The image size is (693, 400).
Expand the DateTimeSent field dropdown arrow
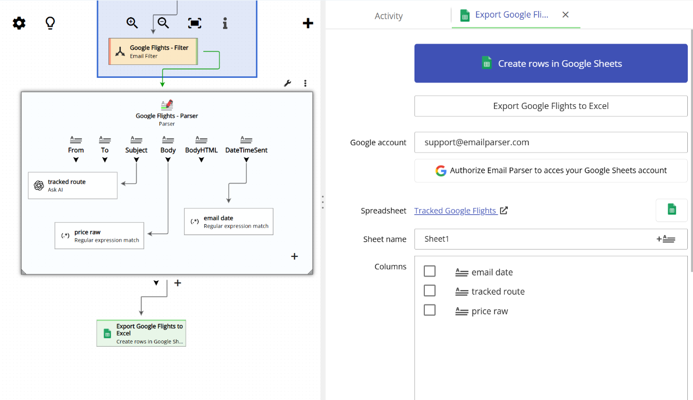pos(246,160)
